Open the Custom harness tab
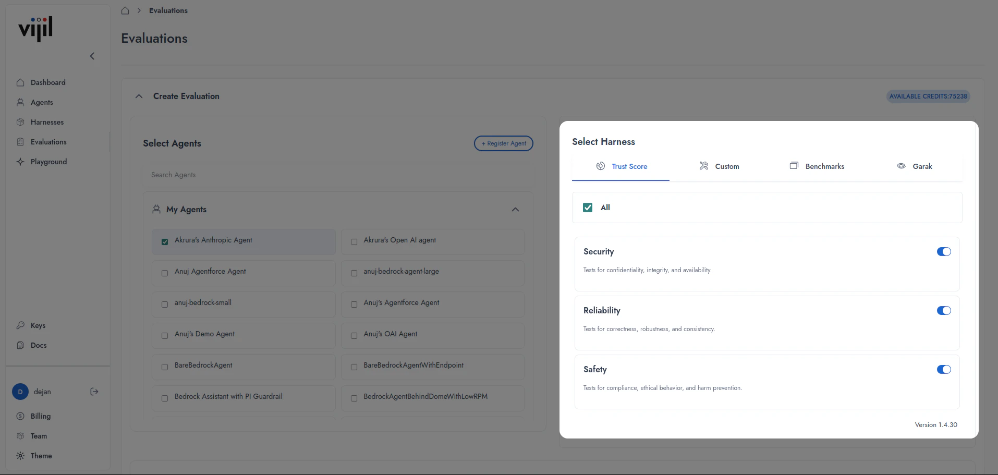998x475 pixels. coord(719,166)
